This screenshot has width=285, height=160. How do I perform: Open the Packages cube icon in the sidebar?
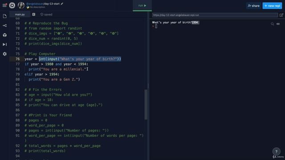(5, 35)
